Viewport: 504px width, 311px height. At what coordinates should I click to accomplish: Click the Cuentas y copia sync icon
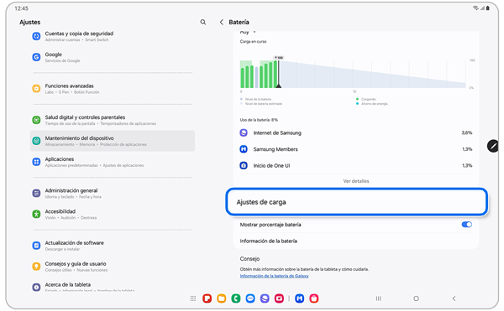click(x=36, y=36)
